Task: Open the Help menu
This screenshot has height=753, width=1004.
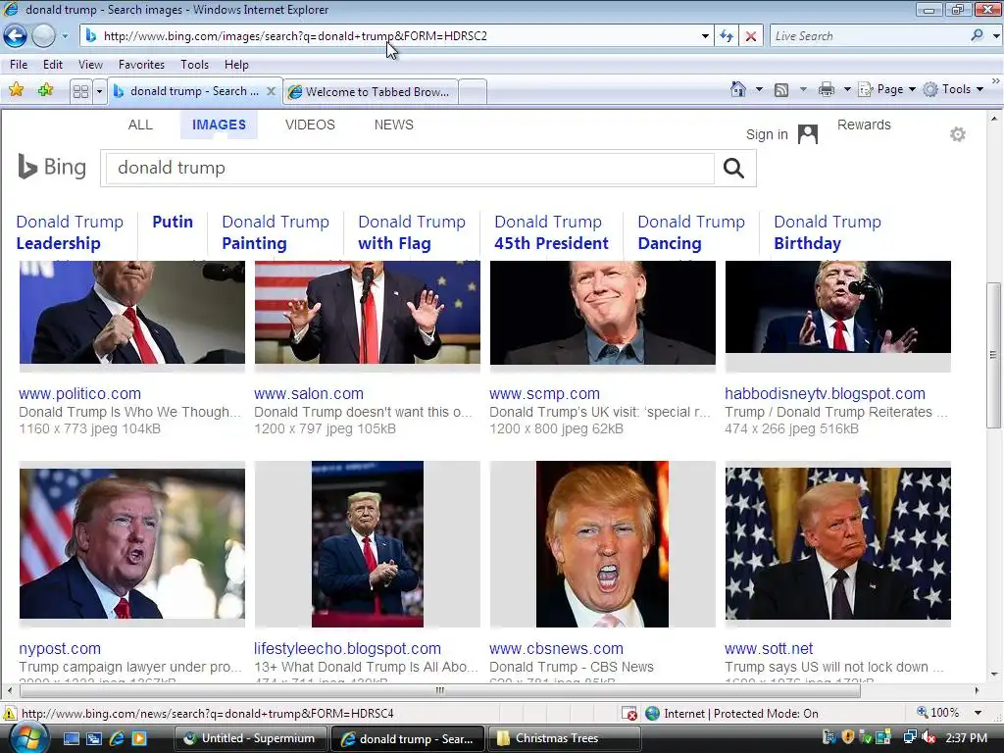Action: click(236, 65)
